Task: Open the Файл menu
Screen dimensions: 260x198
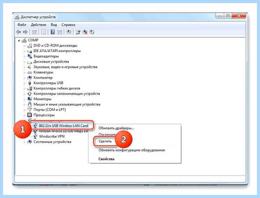Action: click(22, 25)
